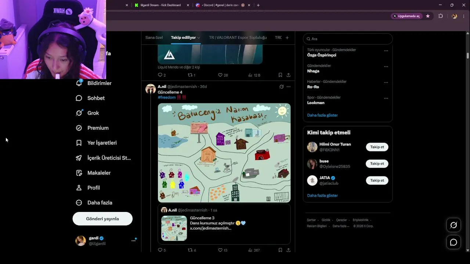Open more options for Ro-Ro trend
470x264 pixels.
click(386, 82)
